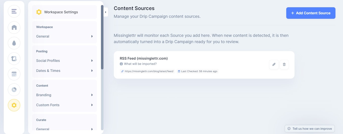Open the Drip Campaigns droplet icon

(x=14, y=43)
